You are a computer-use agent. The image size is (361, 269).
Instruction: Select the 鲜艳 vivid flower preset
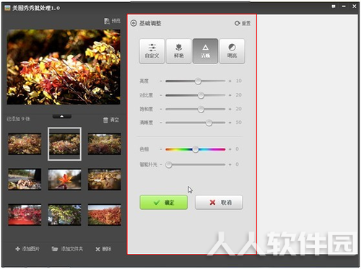click(178, 51)
